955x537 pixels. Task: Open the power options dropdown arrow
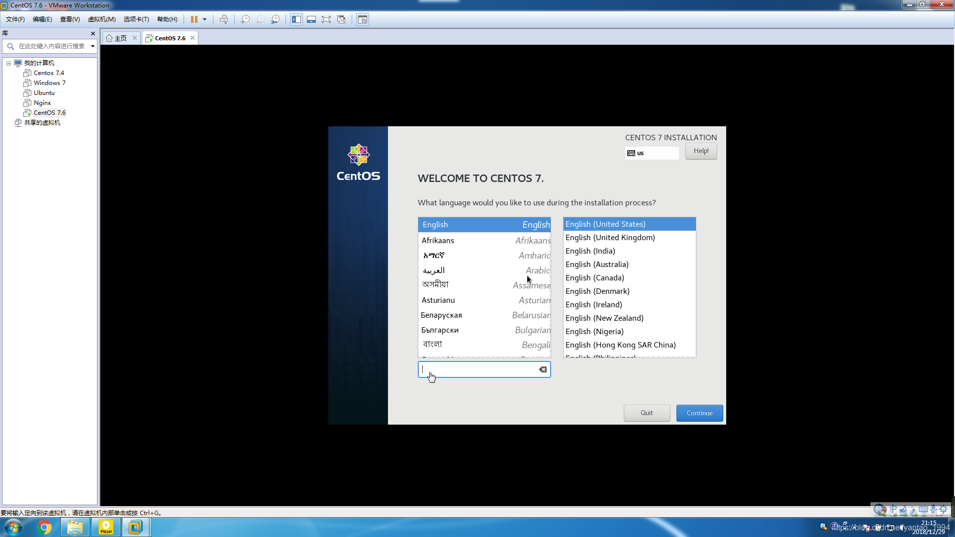pyautogui.click(x=204, y=19)
